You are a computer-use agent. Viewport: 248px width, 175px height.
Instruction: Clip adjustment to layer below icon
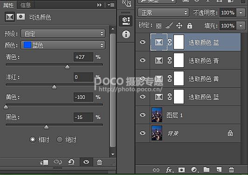tap(44, 162)
